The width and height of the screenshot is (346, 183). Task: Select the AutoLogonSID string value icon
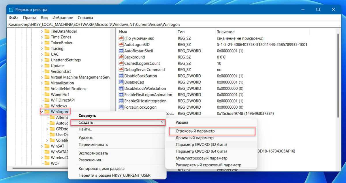121,45
